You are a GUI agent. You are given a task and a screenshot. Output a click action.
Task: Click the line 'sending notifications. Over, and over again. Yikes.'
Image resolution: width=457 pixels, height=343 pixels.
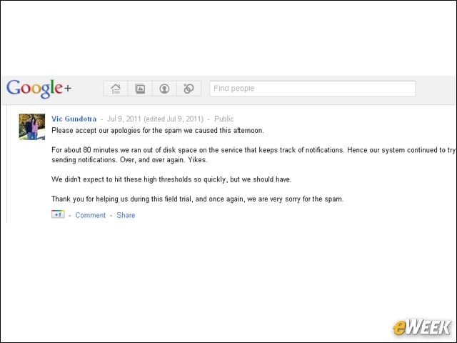(129, 160)
